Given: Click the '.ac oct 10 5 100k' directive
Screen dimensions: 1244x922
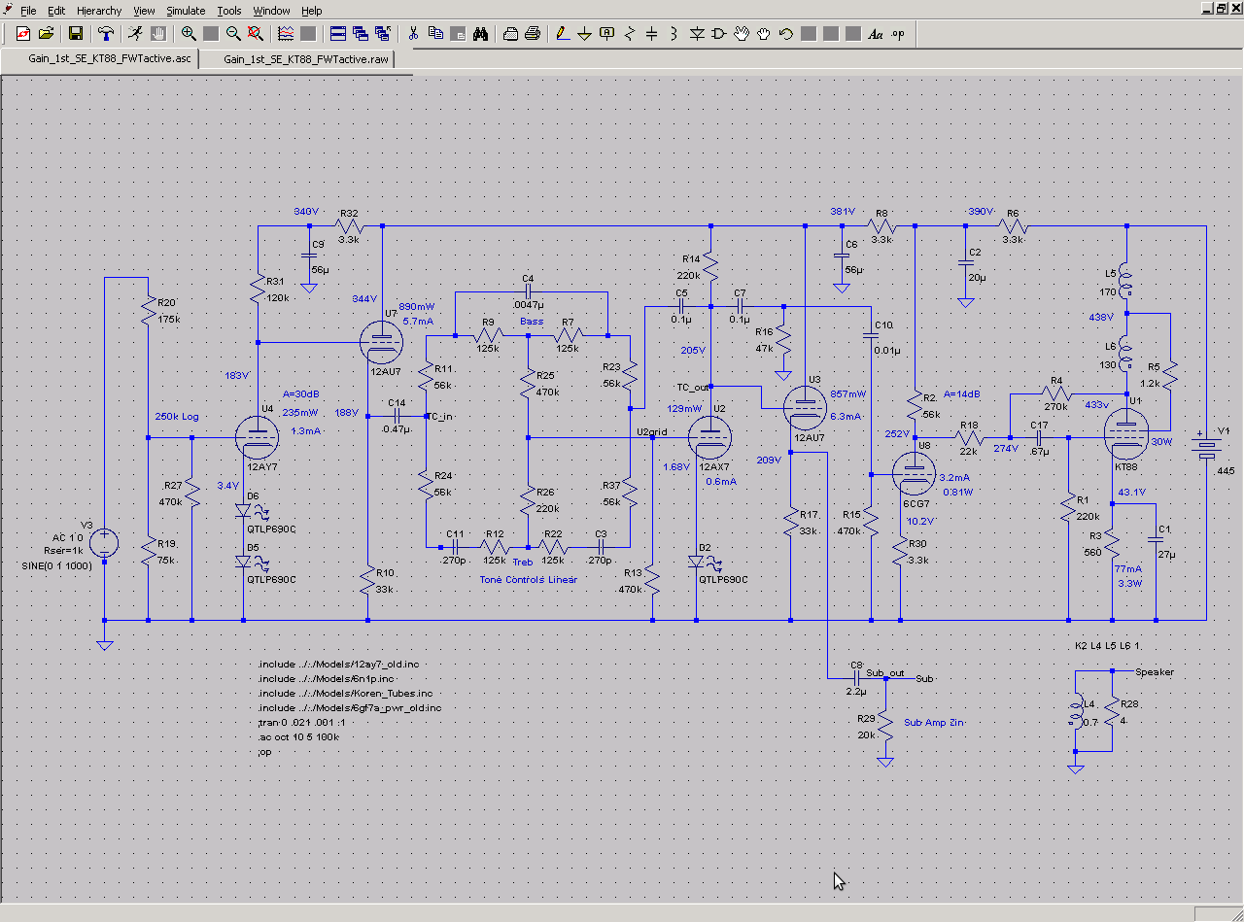Looking at the screenshot, I should (298, 737).
